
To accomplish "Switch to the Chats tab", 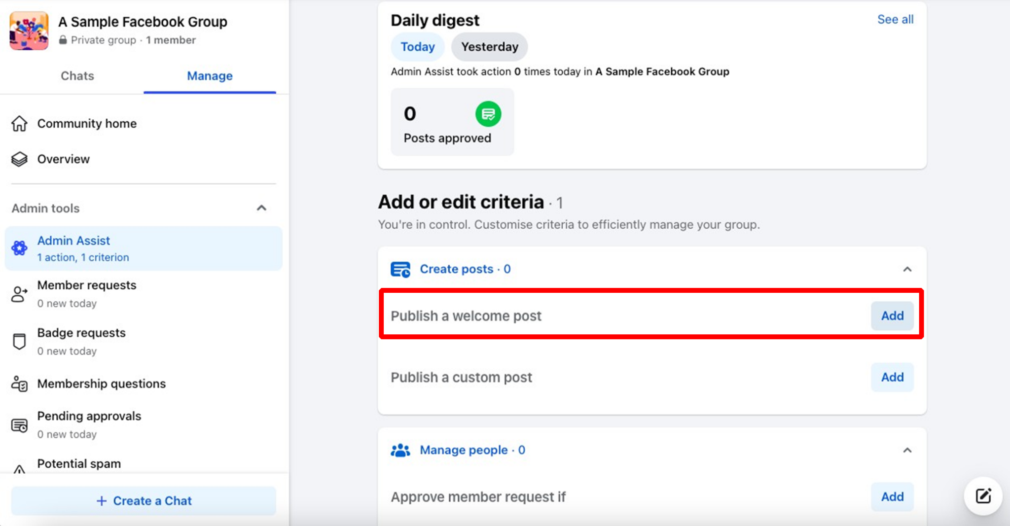I will (77, 75).
